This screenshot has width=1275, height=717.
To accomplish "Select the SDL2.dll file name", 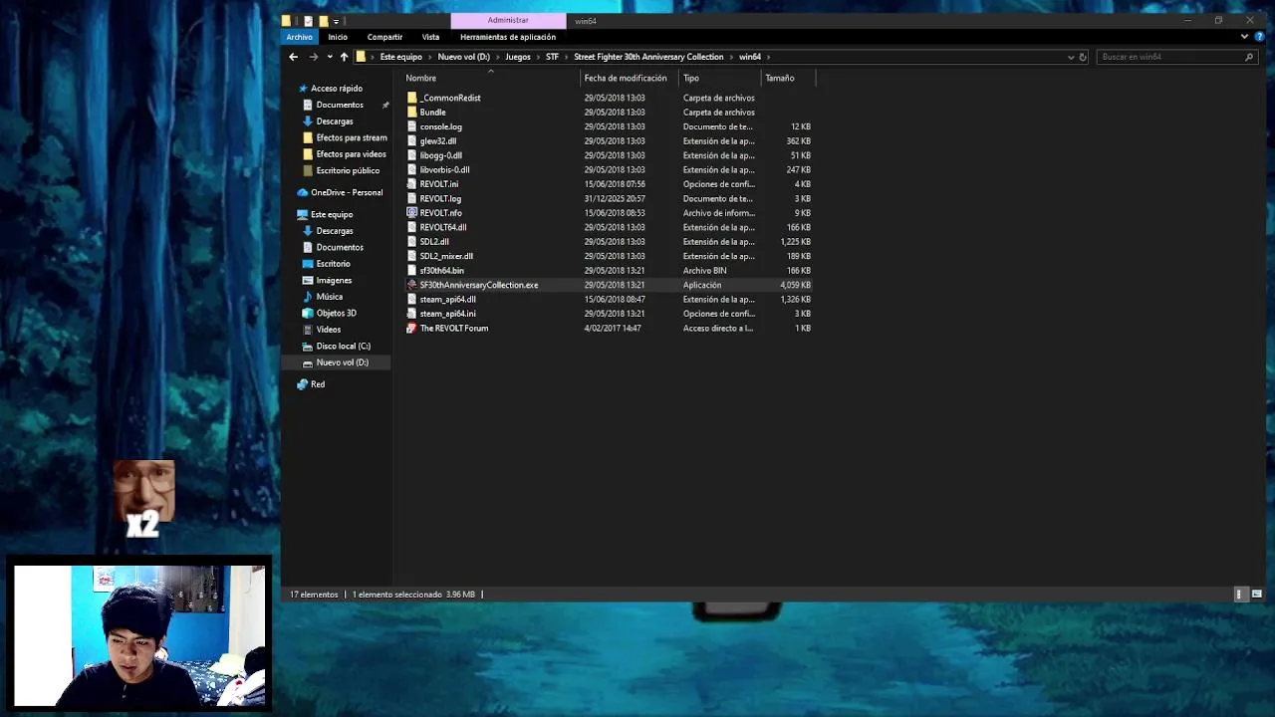I will pos(434,241).
